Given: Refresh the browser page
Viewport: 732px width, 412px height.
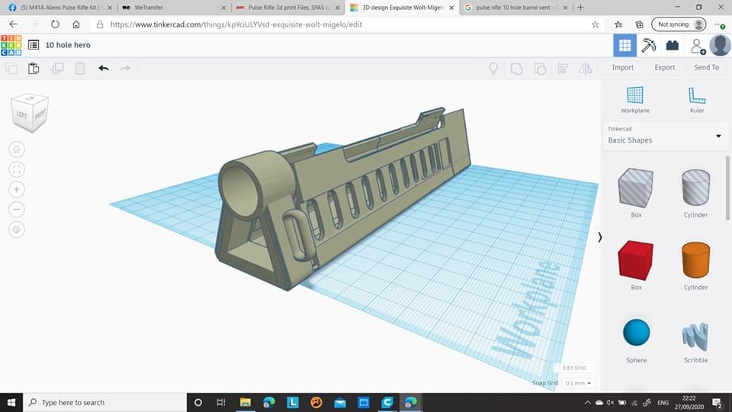Looking at the screenshot, I should pos(55,24).
